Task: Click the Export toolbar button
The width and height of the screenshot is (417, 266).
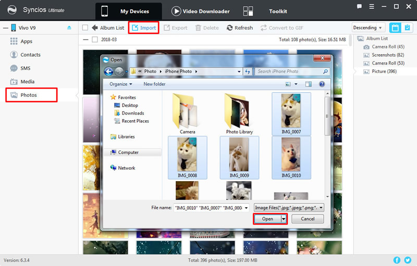Action: point(176,28)
